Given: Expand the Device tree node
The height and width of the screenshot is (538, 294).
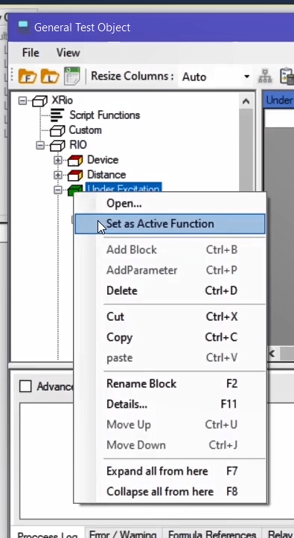Looking at the screenshot, I should [x=57, y=160].
